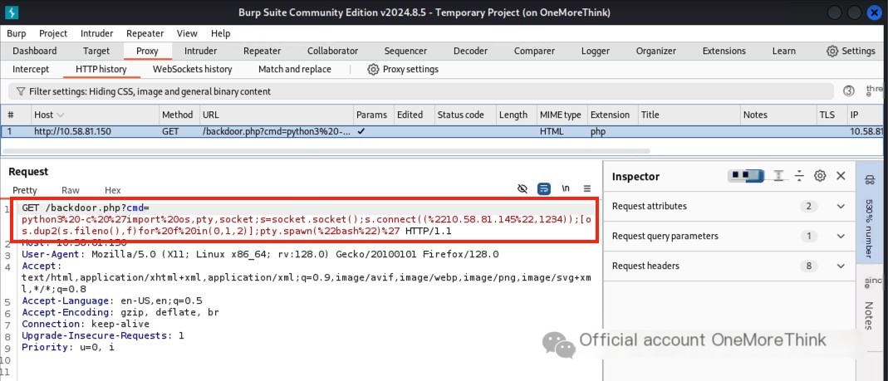Click the Connection: keep-alive line
The height and width of the screenshot is (381, 888).
[x=86, y=325]
